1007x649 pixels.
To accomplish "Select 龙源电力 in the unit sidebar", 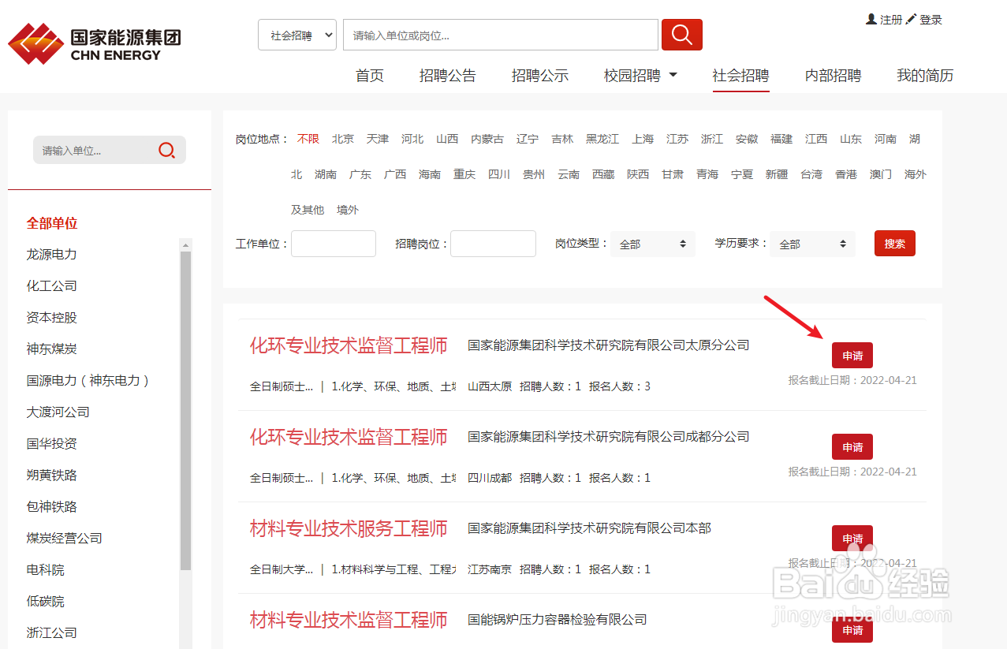I will click(x=50, y=254).
